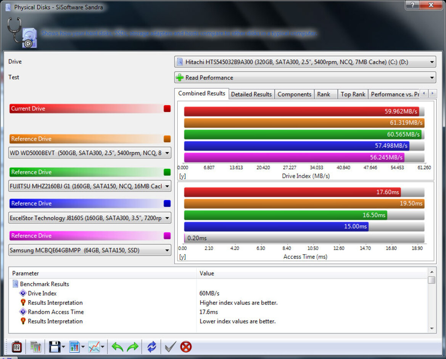Open the line graph icon's dropdown arrow
Viewport: 446px width, 359px height.
tap(103, 347)
